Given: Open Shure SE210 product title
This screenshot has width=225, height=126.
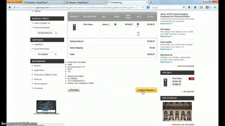Looking at the screenshot, I should click(175, 15).
